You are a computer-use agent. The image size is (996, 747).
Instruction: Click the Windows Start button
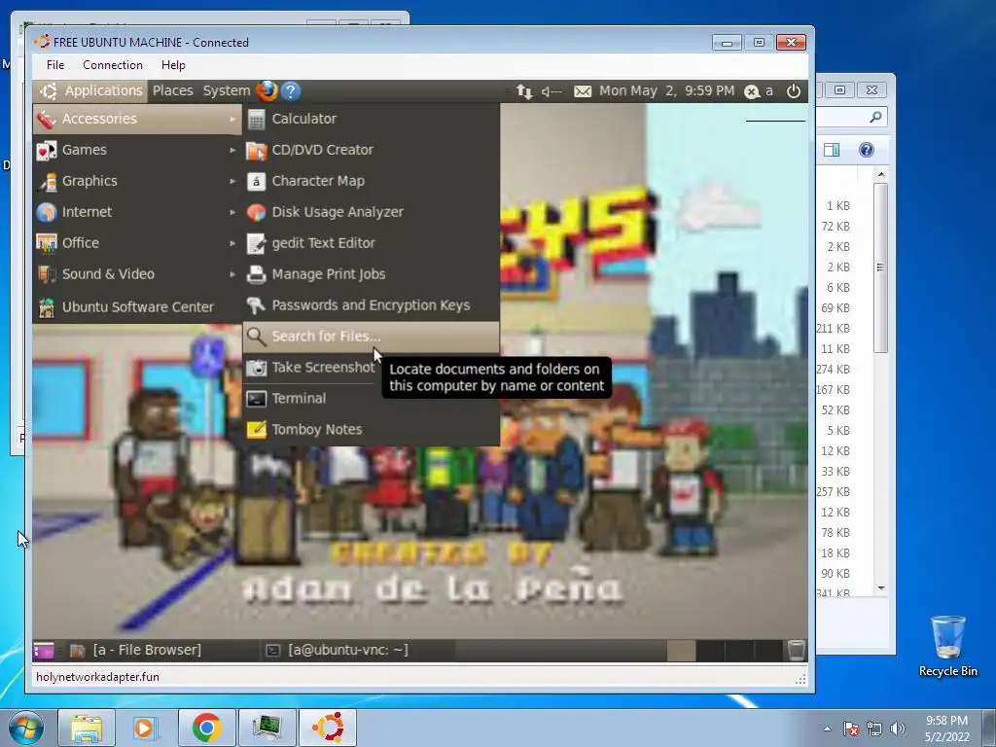[26, 728]
